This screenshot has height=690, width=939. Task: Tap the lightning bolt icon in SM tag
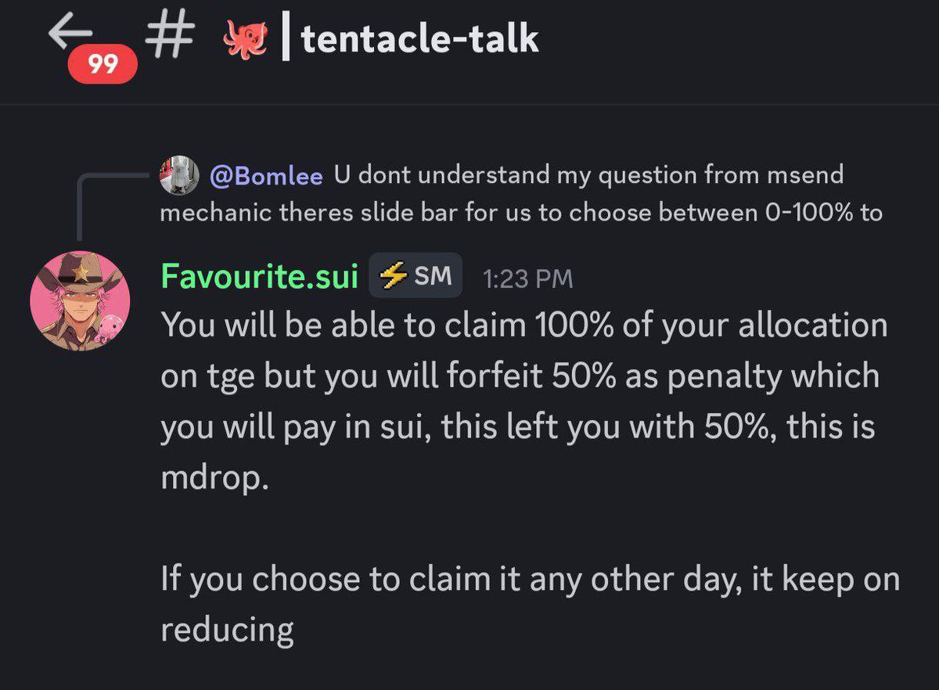coord(394,275)
